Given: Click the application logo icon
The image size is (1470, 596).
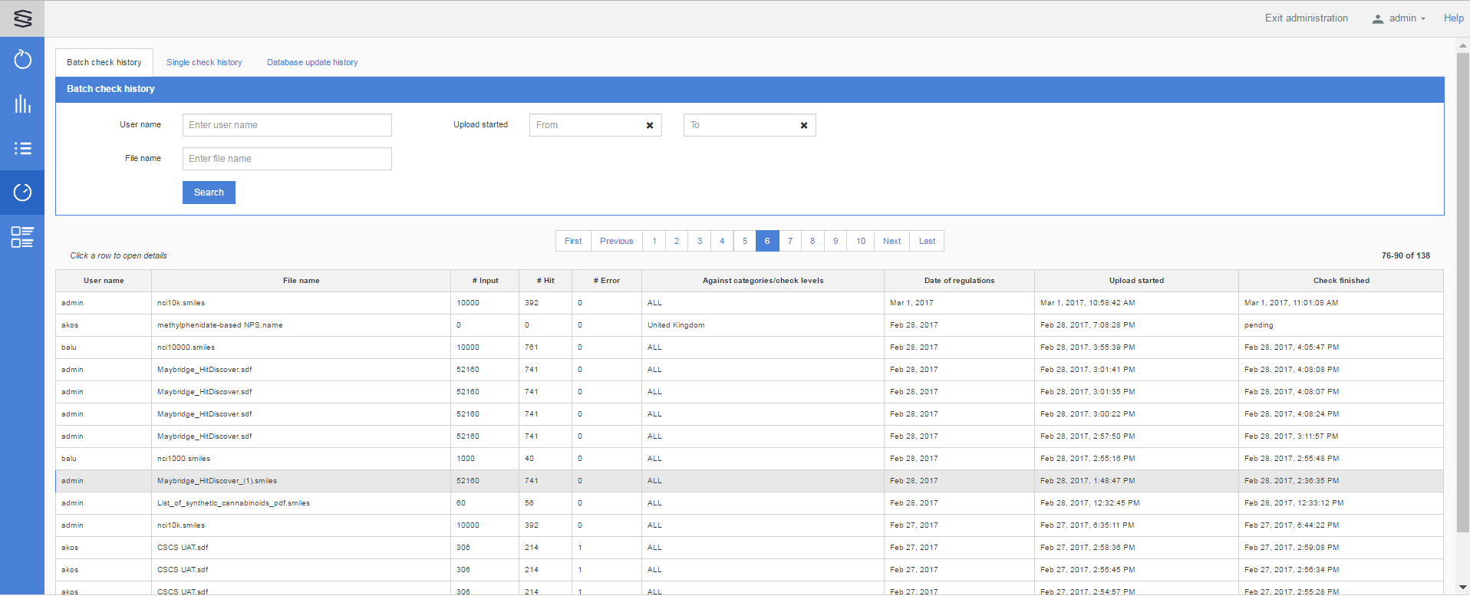Looking at the screenshot, I should click(x=22, y=18).
